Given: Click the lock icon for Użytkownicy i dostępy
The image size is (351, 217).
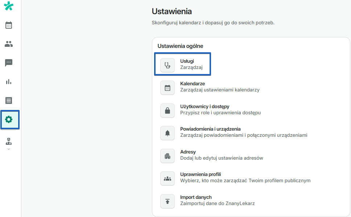Looking at the screenshot, I should click(167, 110).
